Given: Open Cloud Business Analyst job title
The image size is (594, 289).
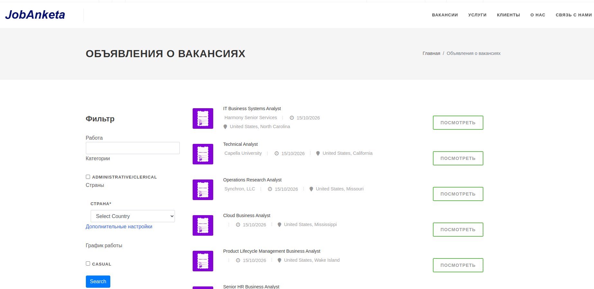Looking at the screenshot, I should pos(247,215).
